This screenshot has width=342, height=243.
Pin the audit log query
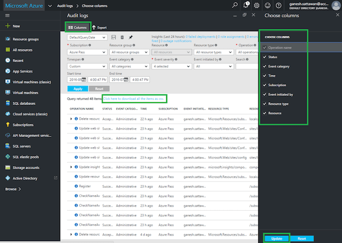pos(130,37)
